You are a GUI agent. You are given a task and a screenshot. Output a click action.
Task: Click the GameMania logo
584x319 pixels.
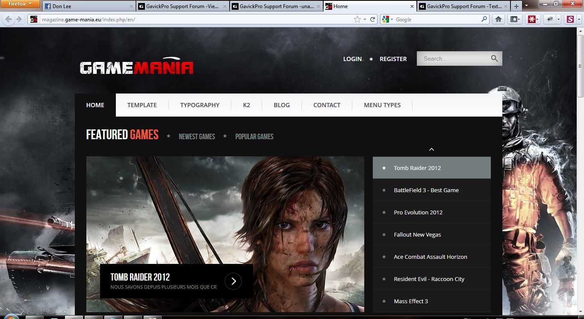coord(136,66)
